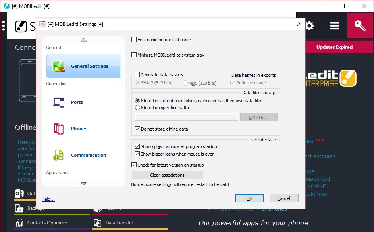Screen dimensions: 374x232
Task: Open the Help... link
Action: 48,199
